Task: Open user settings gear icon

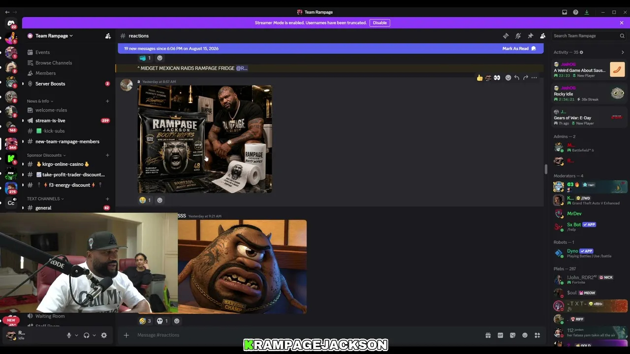Action: pyautogui.click(x=104, y=335)
